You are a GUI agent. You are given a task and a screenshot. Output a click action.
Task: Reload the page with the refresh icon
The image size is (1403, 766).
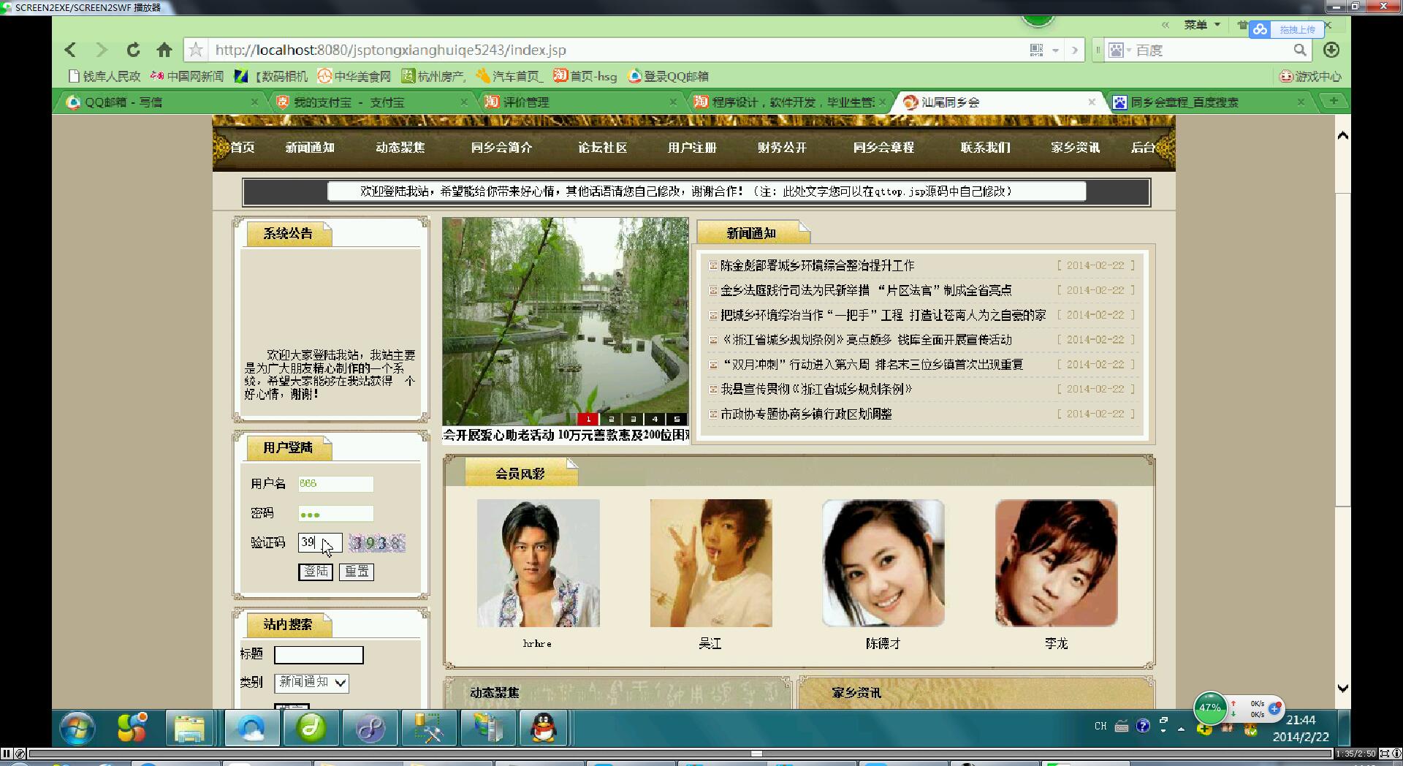[133, 50]
